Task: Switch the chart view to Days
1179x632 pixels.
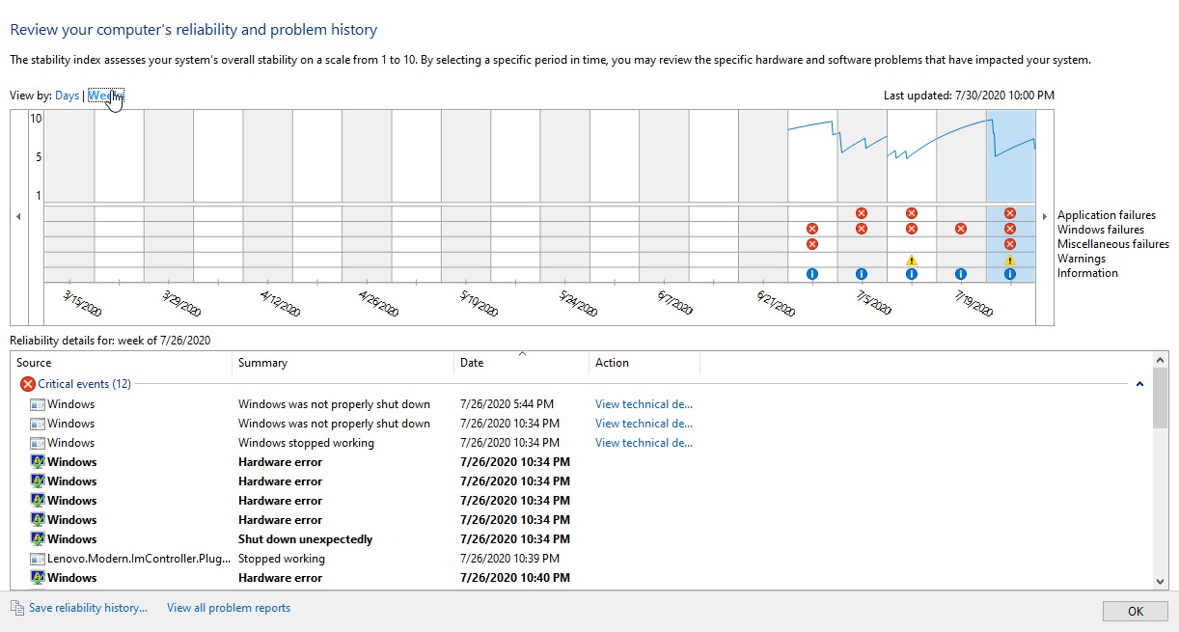Action: [67, 96]
